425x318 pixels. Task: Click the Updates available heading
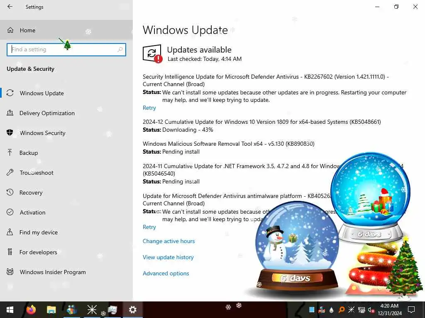[199, 50]
